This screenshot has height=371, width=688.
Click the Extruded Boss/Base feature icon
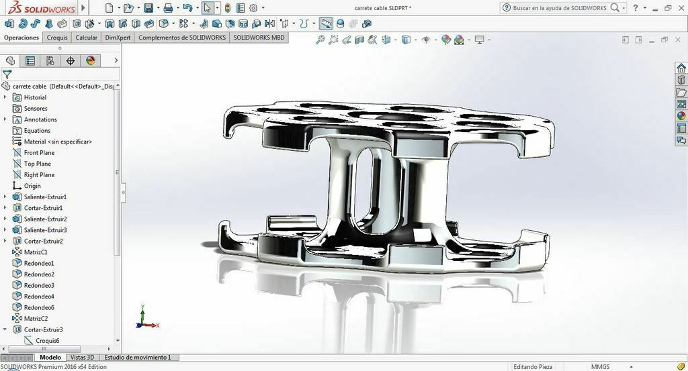[x=9, y=23]
